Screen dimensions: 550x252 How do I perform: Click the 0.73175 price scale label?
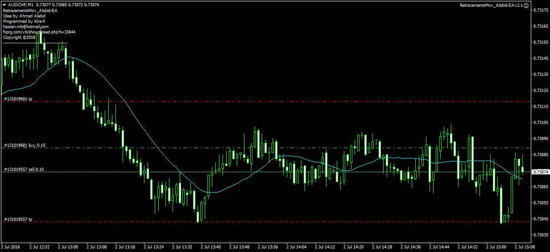click(540, 10)
